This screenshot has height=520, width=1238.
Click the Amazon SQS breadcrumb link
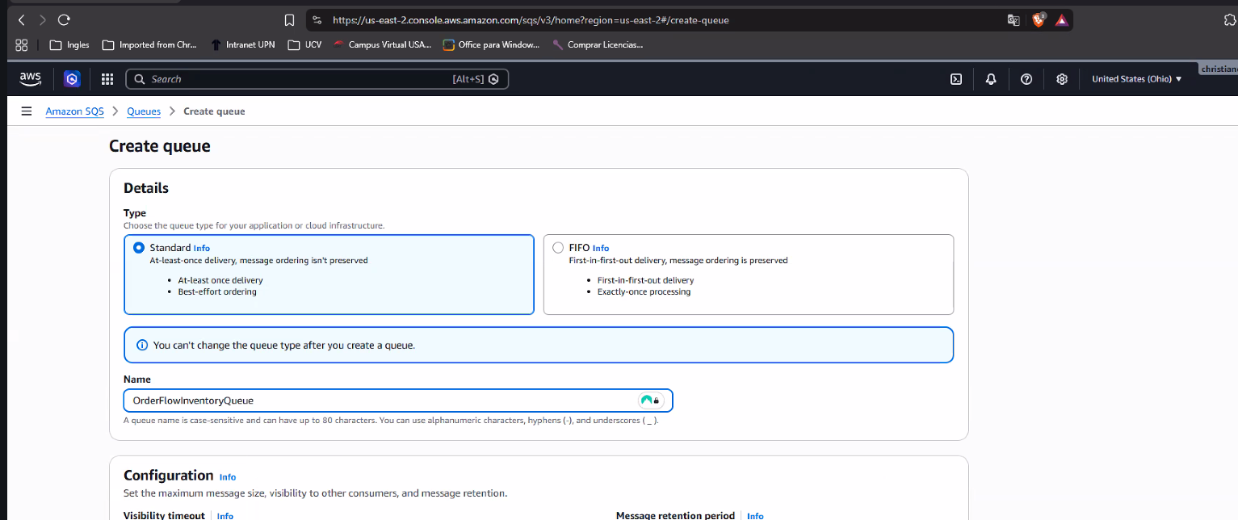pyautogui.click(x=75, y=111)
